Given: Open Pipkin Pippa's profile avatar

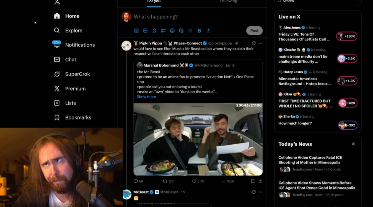Looking at the screenshot, I should pyautogui.click(x=126, y=46).
